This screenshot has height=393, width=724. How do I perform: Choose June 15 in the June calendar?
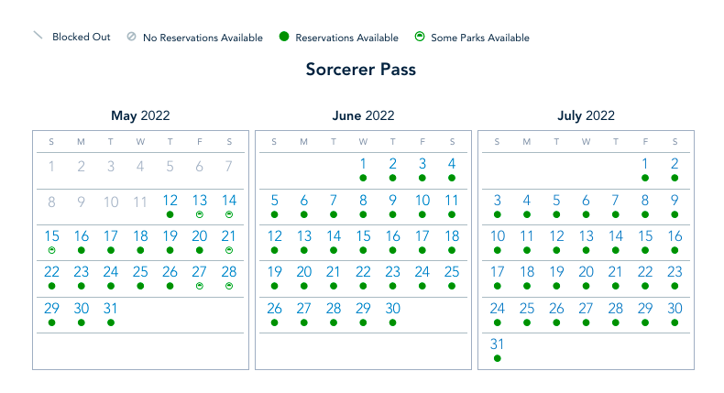coord(364,236)
